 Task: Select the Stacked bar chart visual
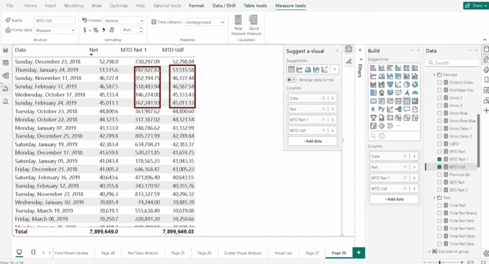point(373,68)
